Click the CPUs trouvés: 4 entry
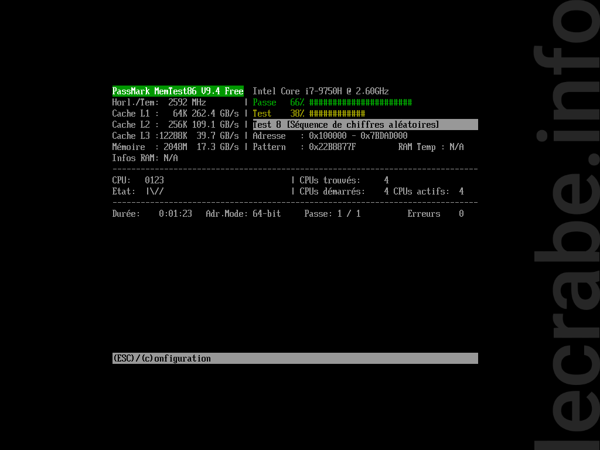 (345, 180)
